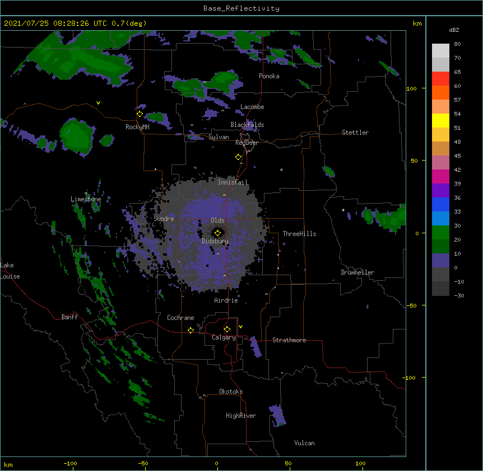The height and width of the screenshot is (471, 483).
Task: Click the 57 value in the dBZ legend
Action: tap(457, 100)
